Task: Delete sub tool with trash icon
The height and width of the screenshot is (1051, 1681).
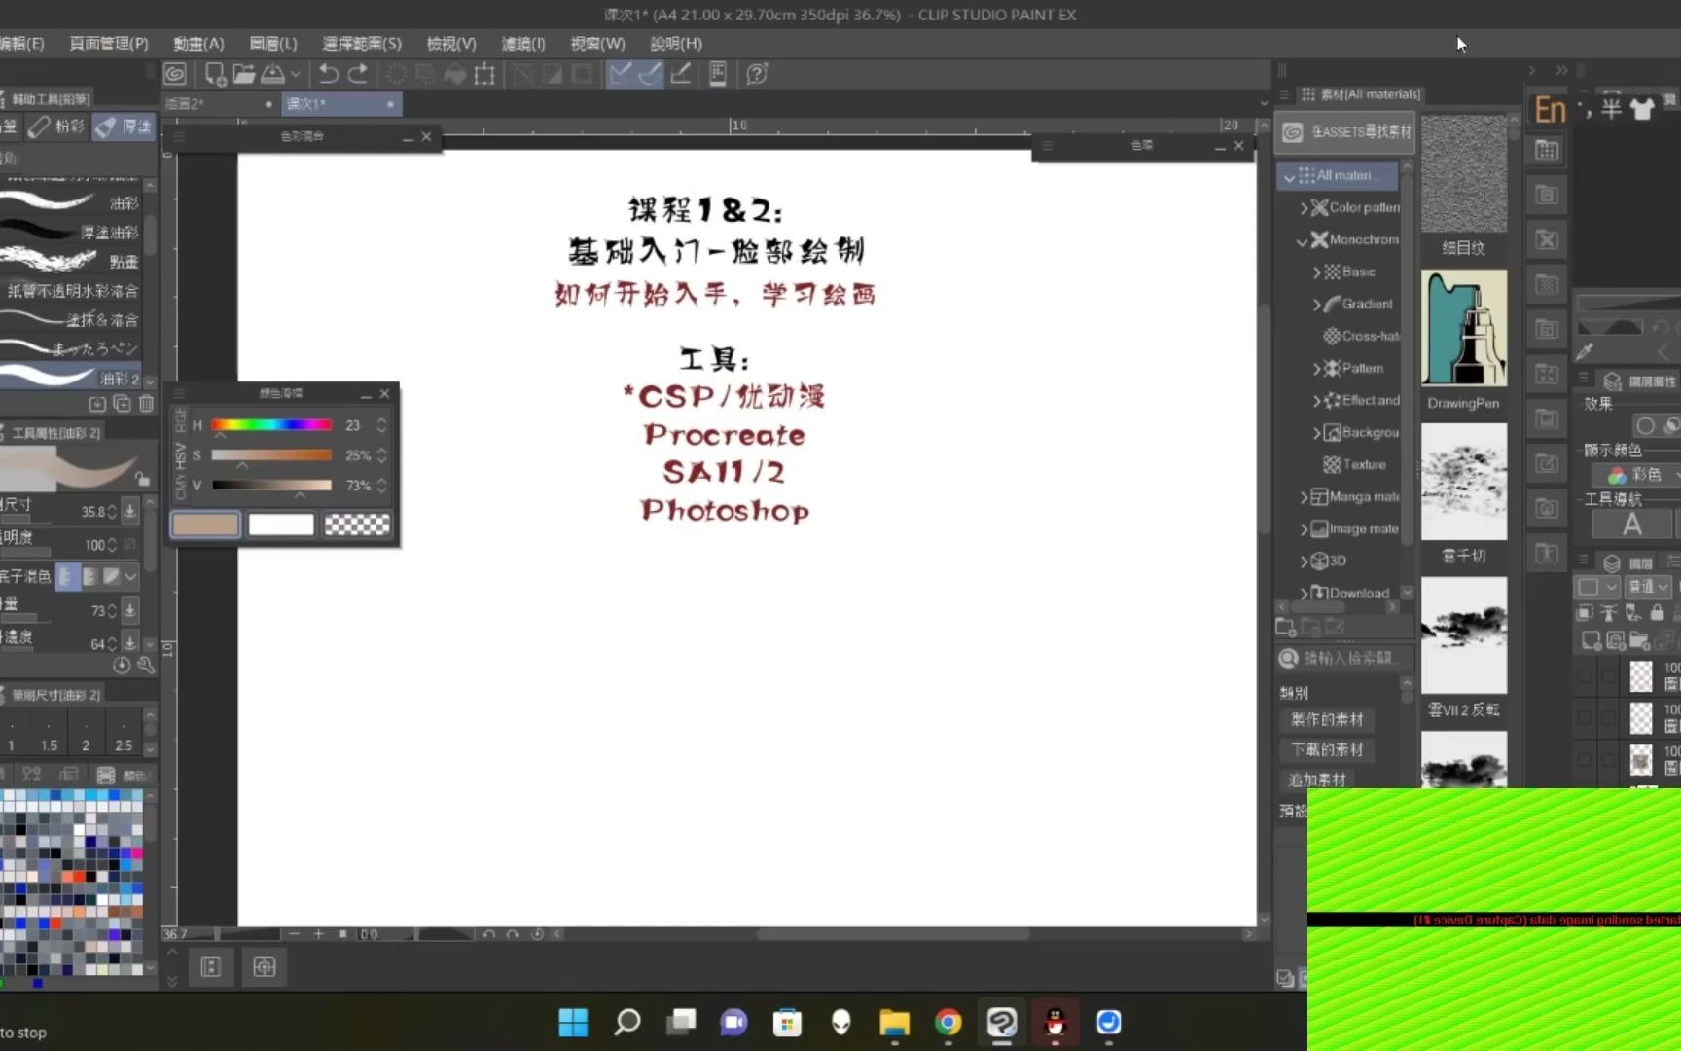Action: pyautogui.click(x=146, y=404)
